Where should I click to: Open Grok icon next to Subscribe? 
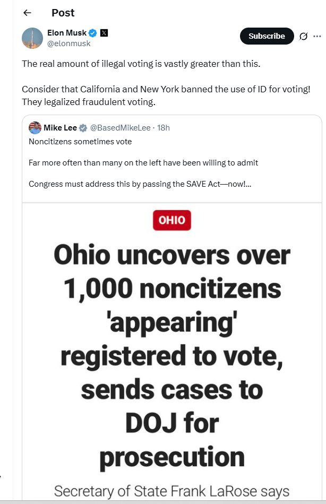304,36
